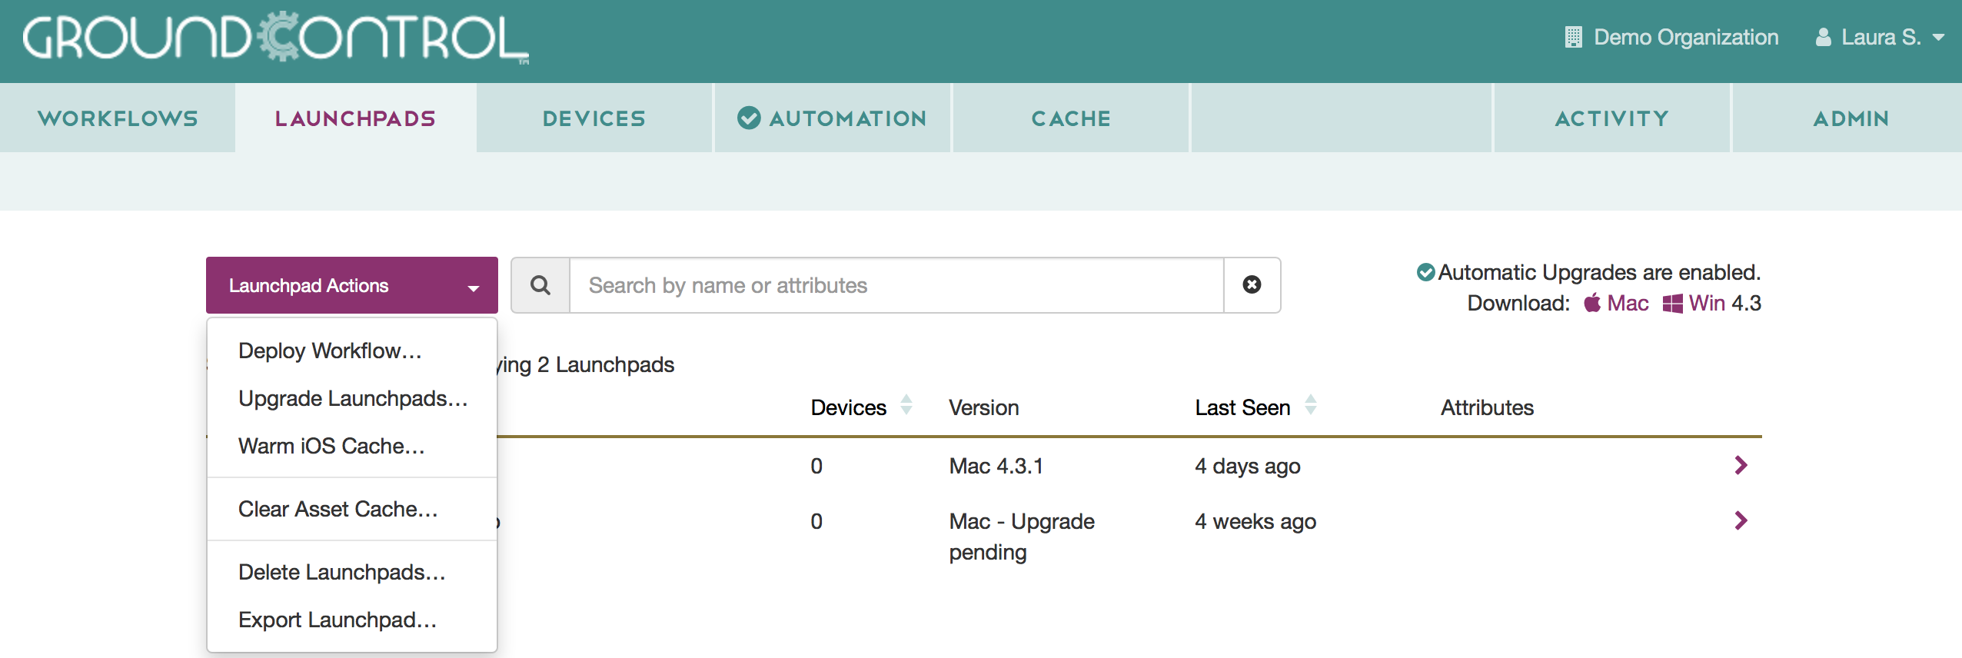1962x658 pixels.
Task: Go to the Workflows tab
Action: (118, 118)
